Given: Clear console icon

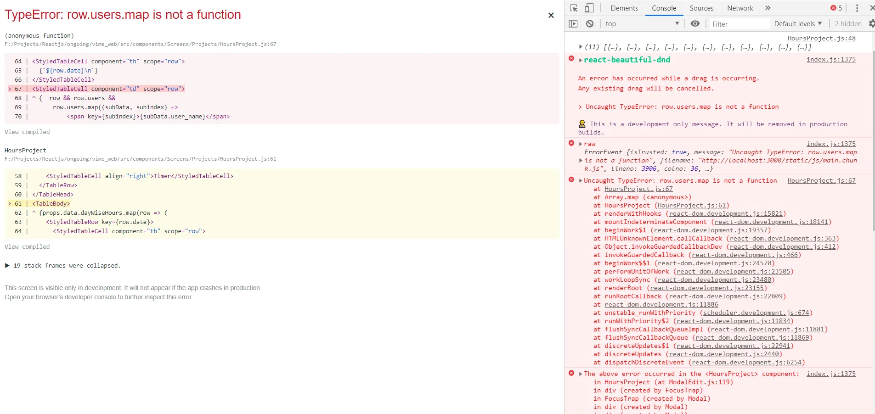Looking at the screenshot, I should click(590, 24).
